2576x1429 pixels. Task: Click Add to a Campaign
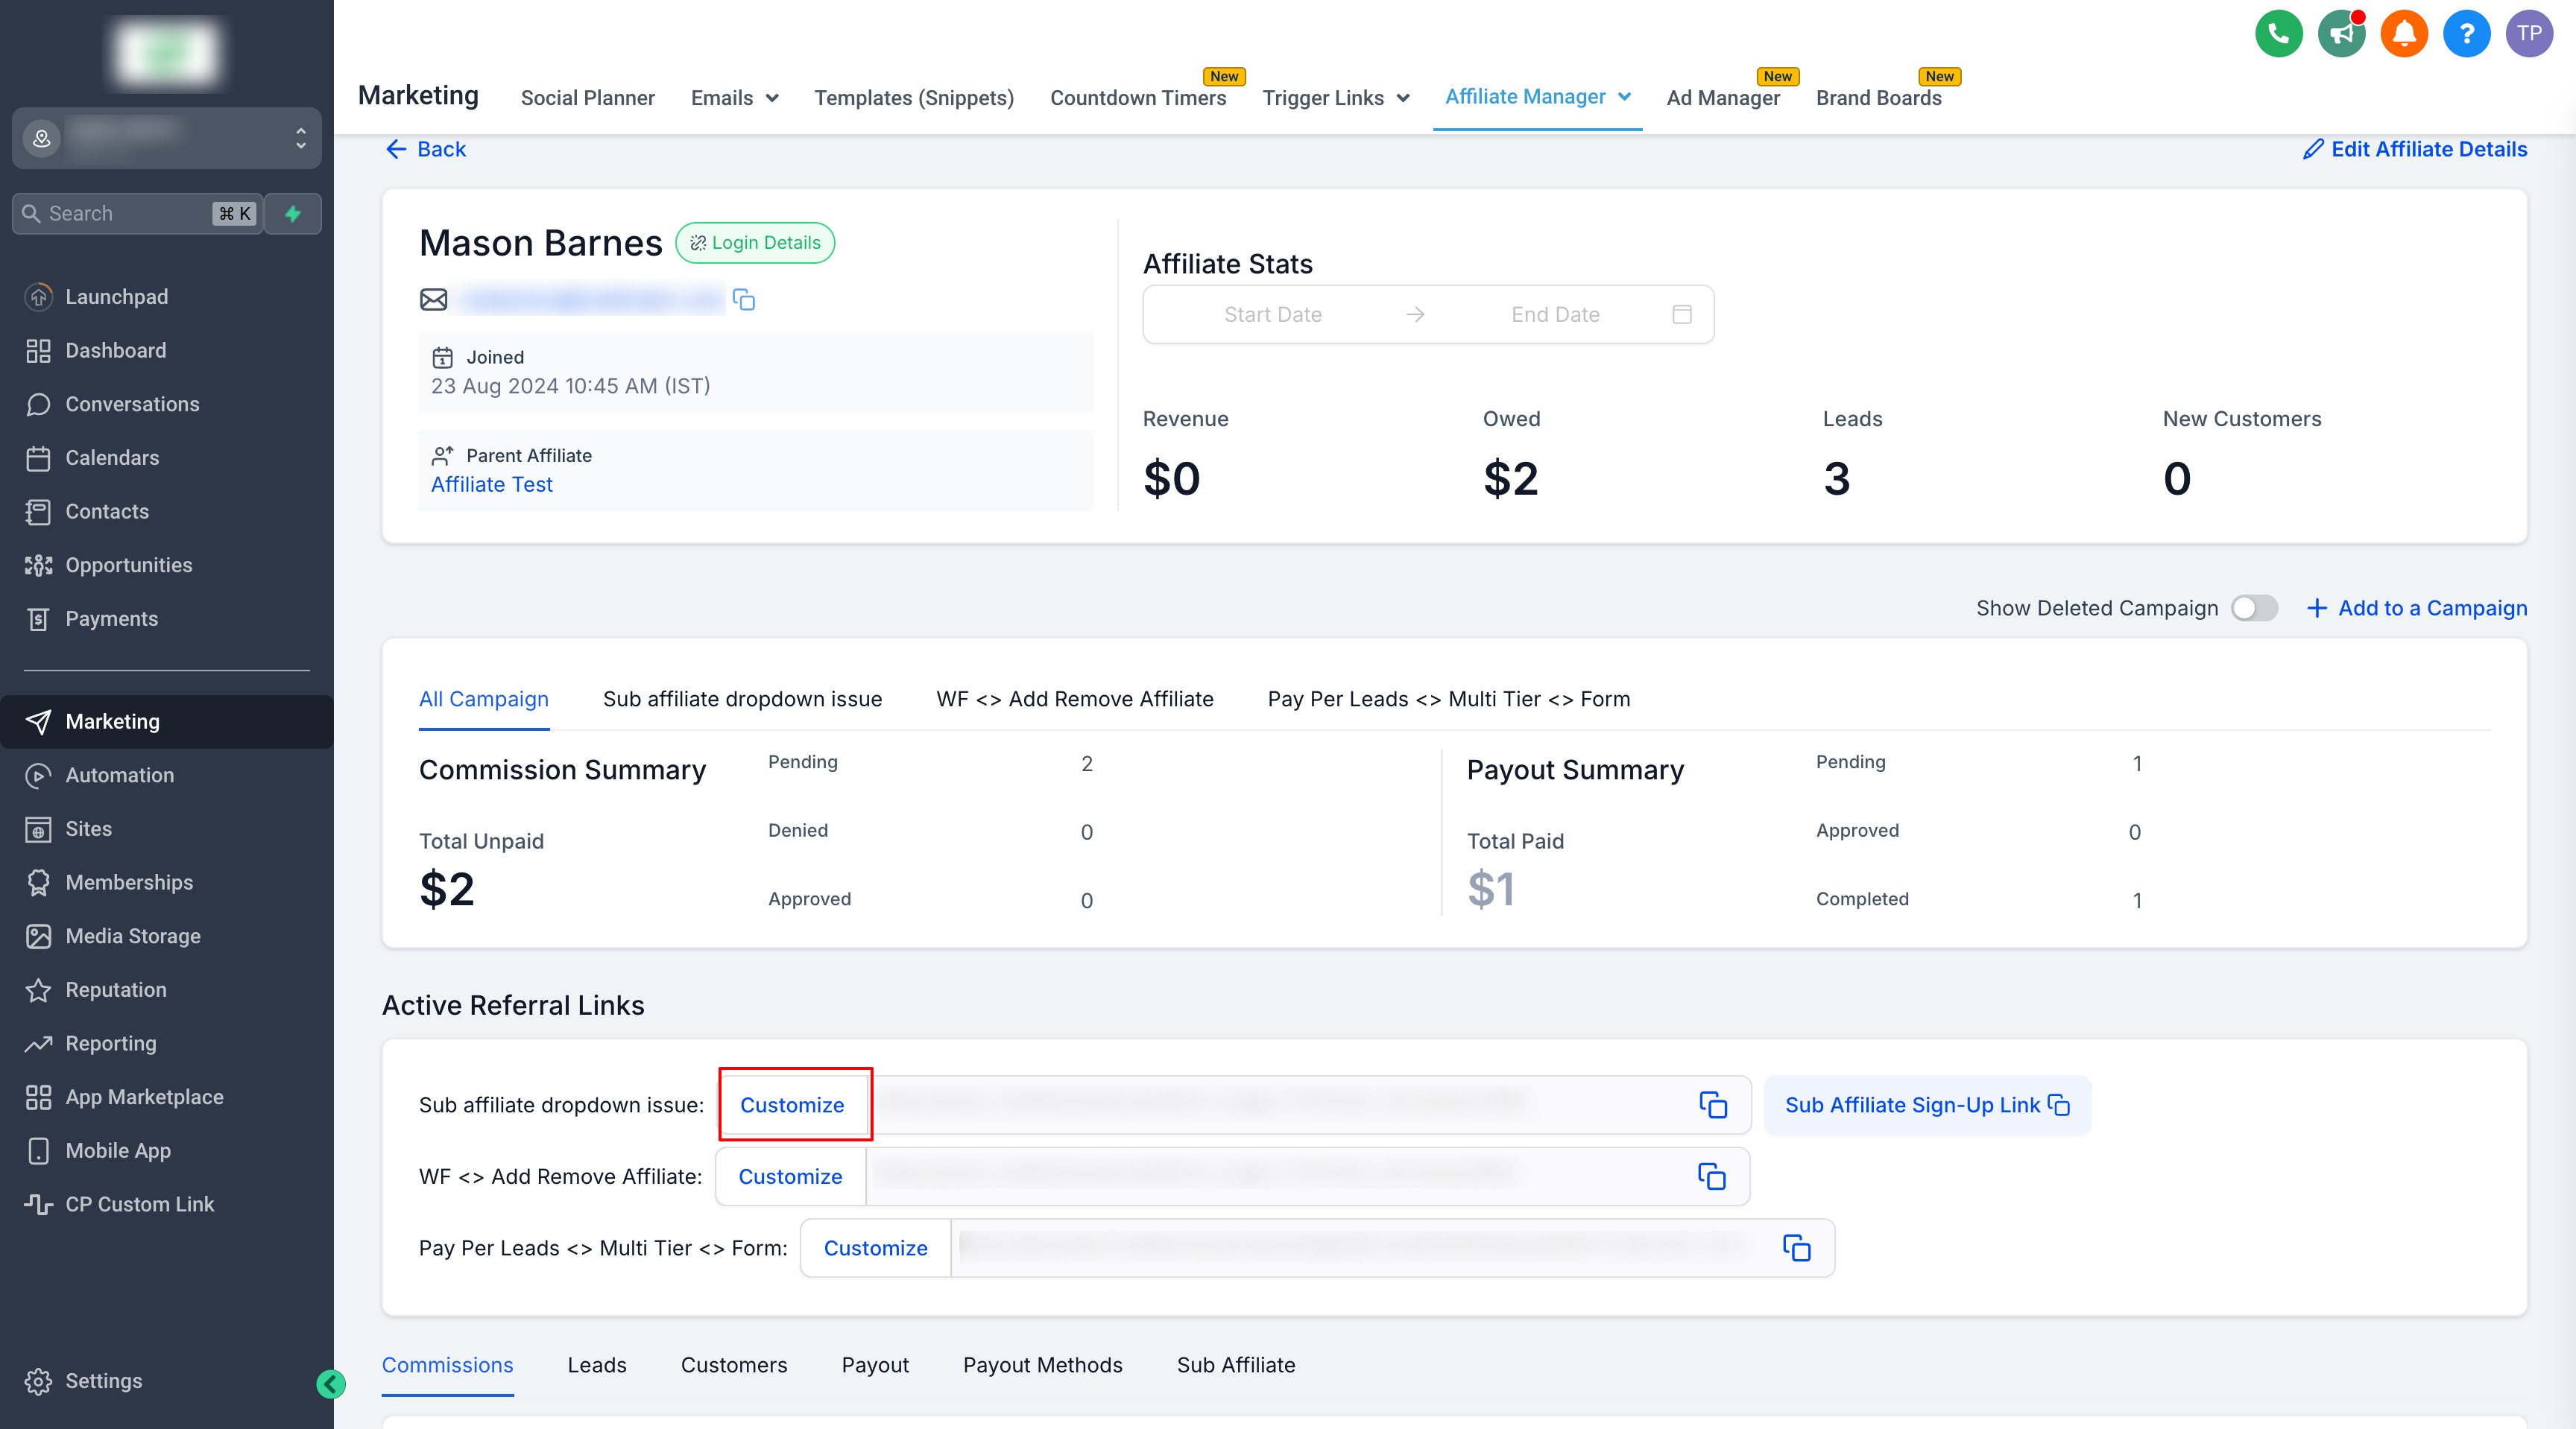tap(2416, 609)
